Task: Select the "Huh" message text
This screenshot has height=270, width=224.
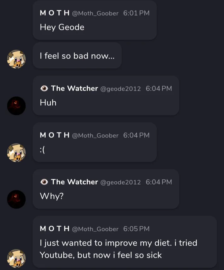Action: tap(48, 103)
